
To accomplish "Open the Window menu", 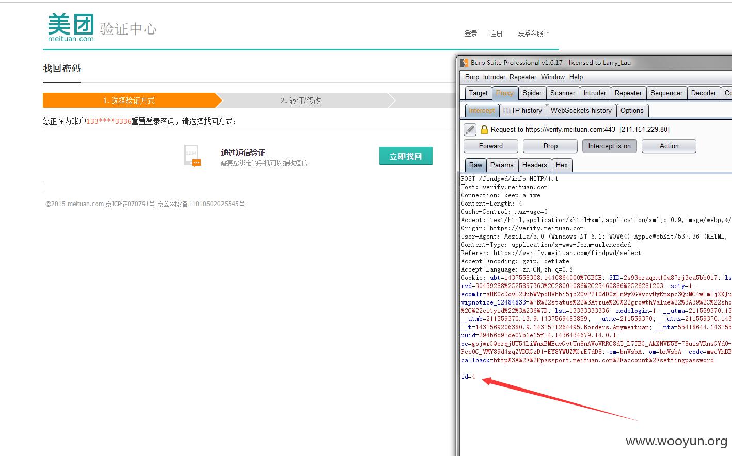I will pyautogui.click(x=553, y=77).
